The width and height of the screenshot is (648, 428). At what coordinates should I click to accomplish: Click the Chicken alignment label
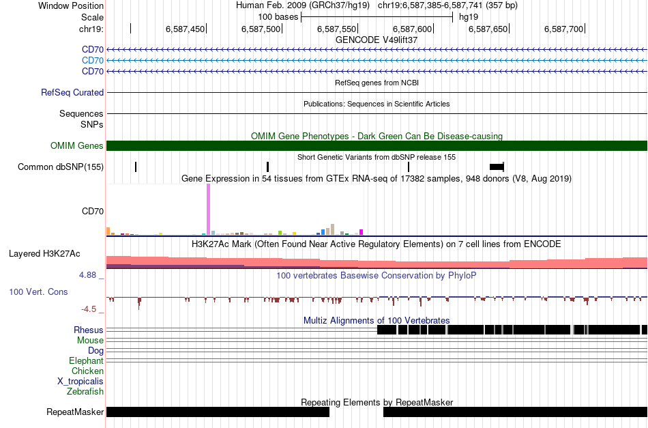pos(87,371)
